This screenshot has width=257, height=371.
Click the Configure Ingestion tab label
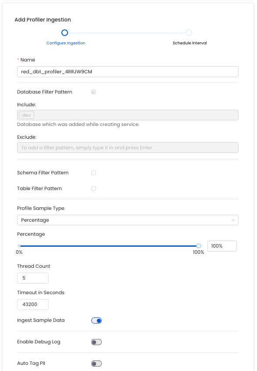[x=65, y=43]
